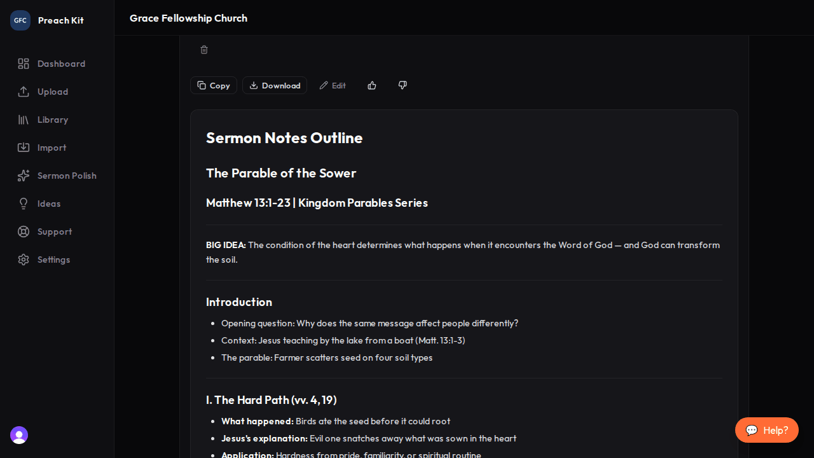Click the thumbs down feedback icon
Viewport: 814px width, 458px height.
(403, 85)
